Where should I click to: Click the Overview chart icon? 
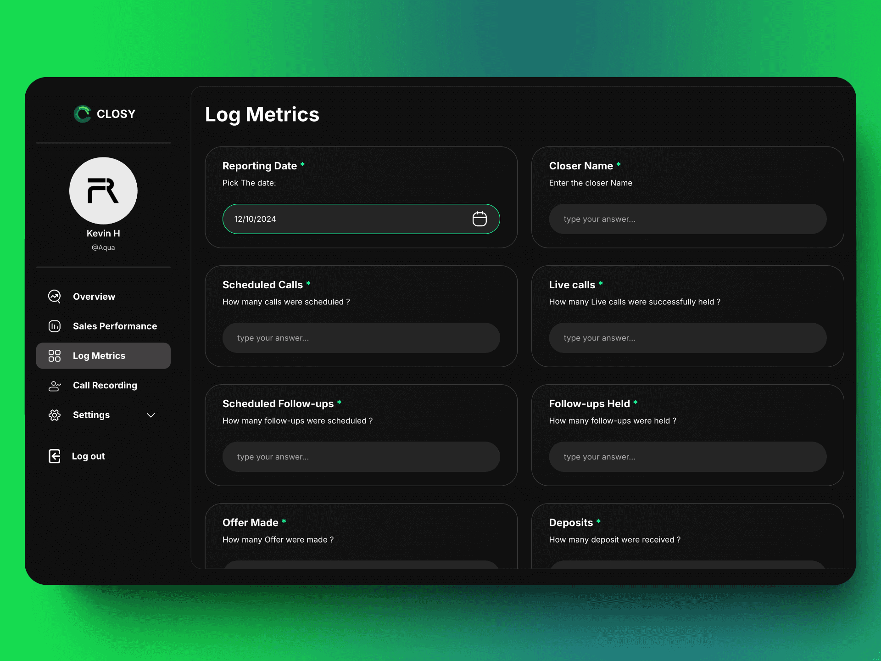pos(55,297)
